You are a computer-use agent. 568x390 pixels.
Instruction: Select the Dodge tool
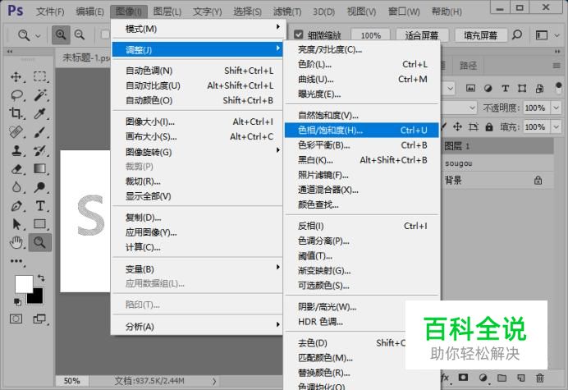tap(40, 187)
